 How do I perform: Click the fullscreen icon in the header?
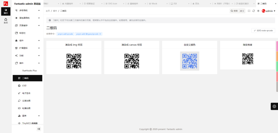point(249,11)
